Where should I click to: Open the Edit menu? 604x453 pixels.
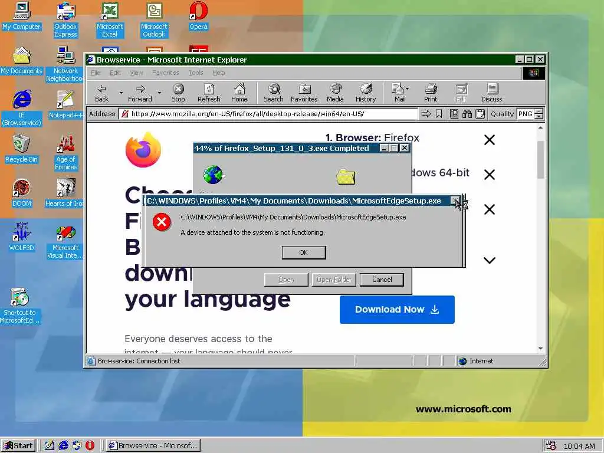(115, 73)
